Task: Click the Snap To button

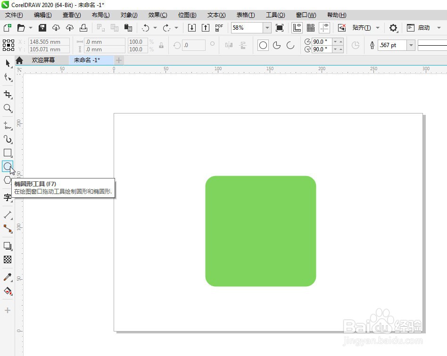Action: [x=362, y=28]
